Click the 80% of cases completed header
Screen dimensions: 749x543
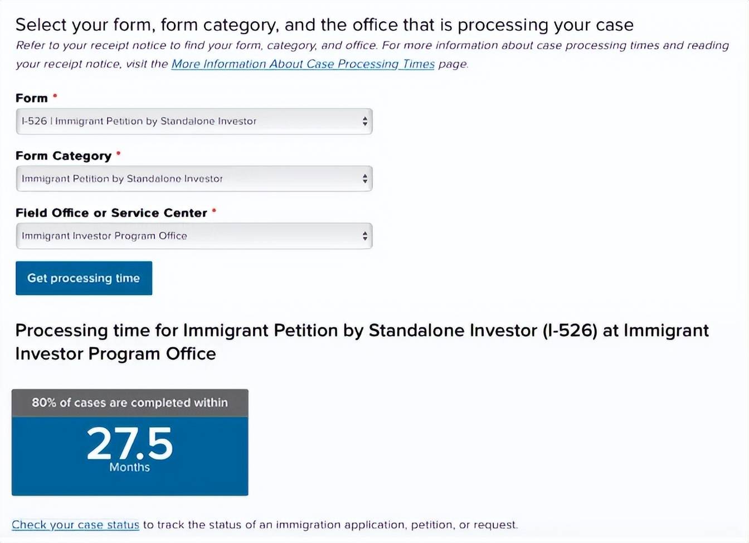(x=130, y=403)
